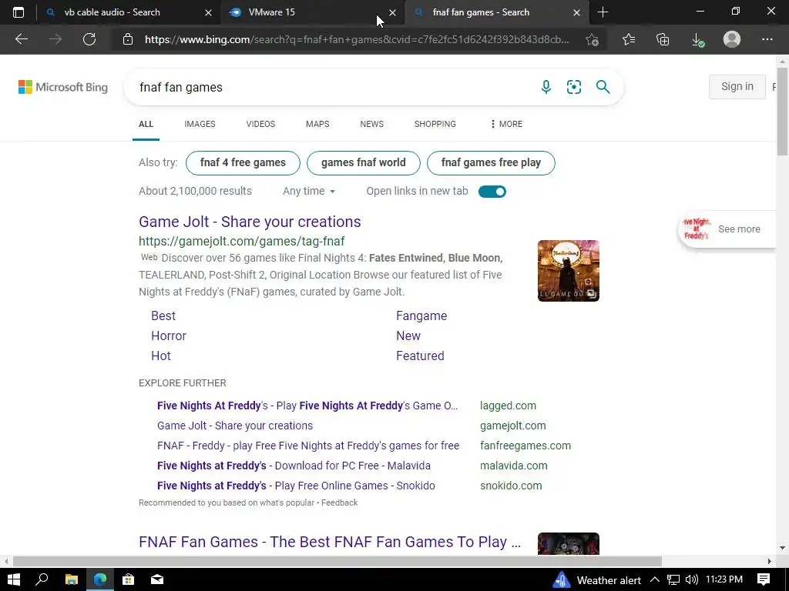Add this page to favorites star
The height and width of the screenshot is (591, 789).
(593, 39)
